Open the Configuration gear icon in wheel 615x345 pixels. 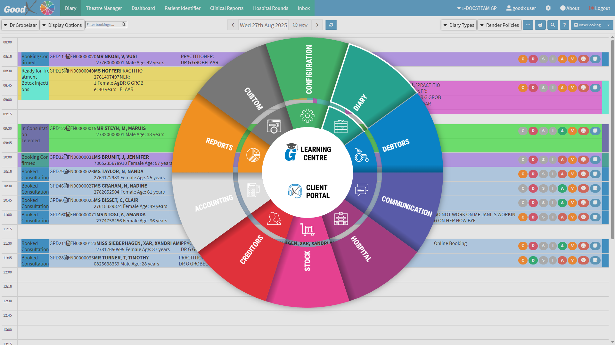[x=307, y=116]
